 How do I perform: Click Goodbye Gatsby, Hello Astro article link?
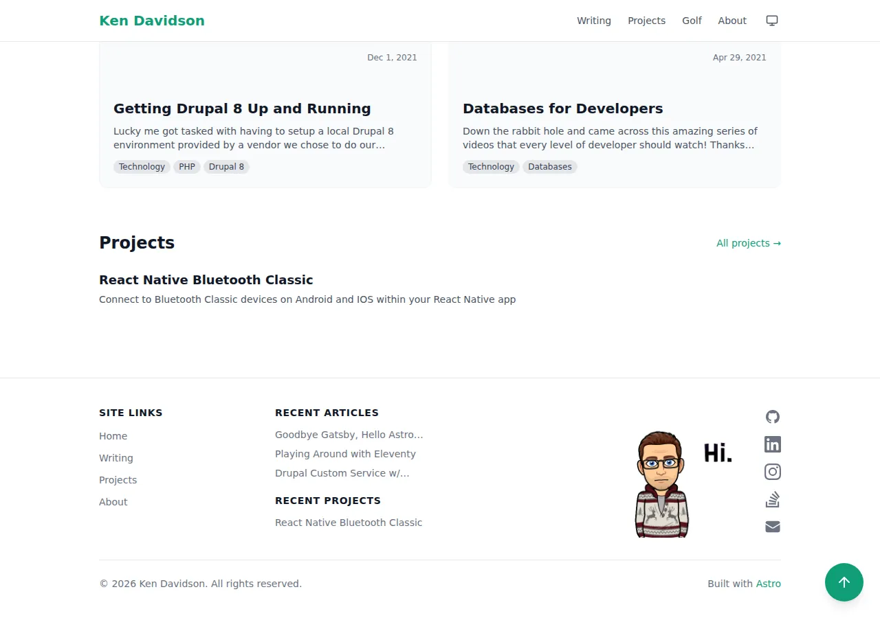click(349, 434)
